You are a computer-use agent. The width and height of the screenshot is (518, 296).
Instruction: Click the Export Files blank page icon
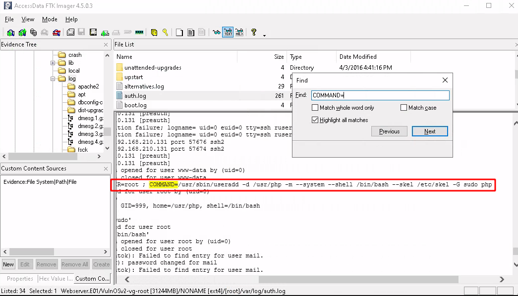coord(179,32)
